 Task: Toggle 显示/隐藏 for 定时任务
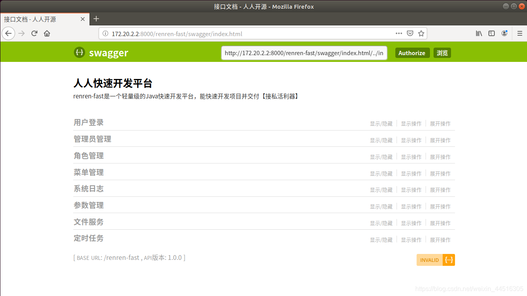[381, 240]
